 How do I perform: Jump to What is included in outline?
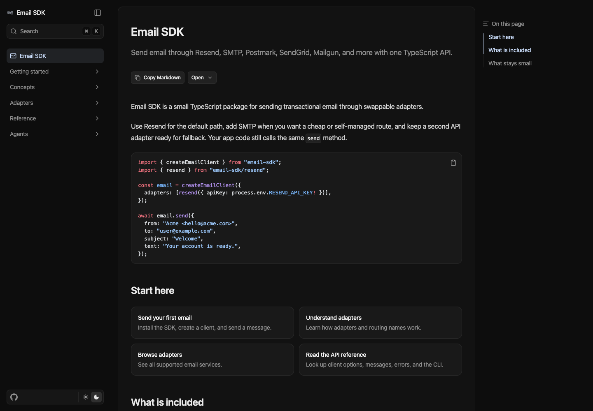point(509,50)
